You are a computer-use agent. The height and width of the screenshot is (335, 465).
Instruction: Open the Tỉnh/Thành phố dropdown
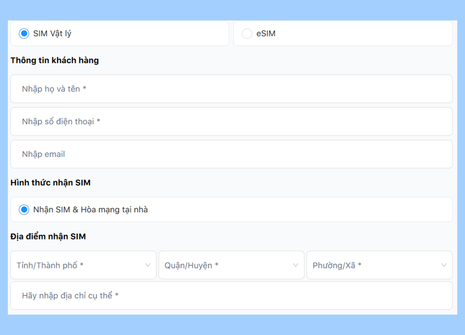83,265
